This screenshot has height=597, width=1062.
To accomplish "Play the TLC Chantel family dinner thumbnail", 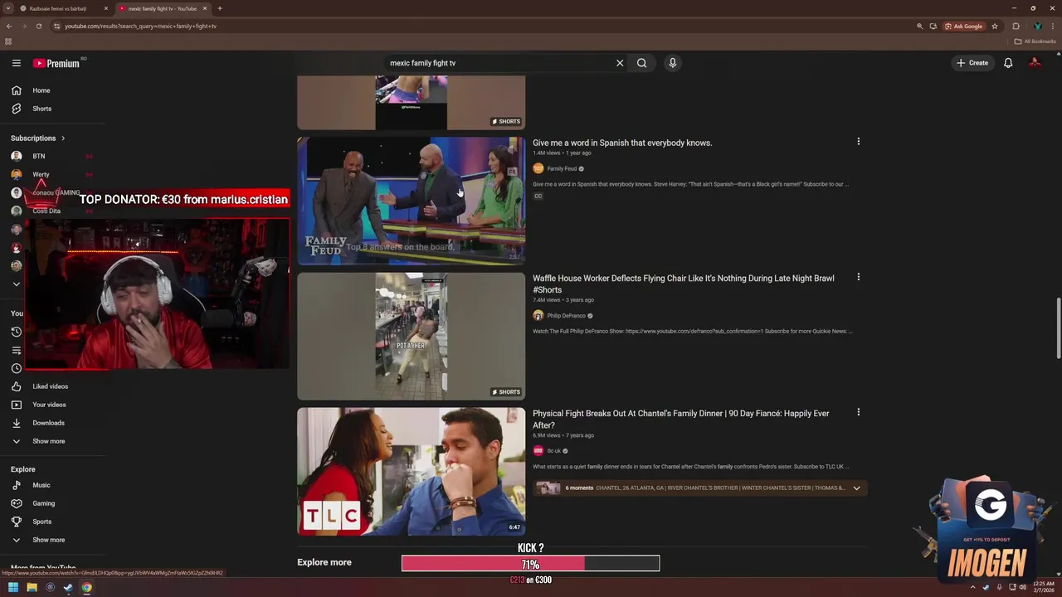I will [412, 471].
